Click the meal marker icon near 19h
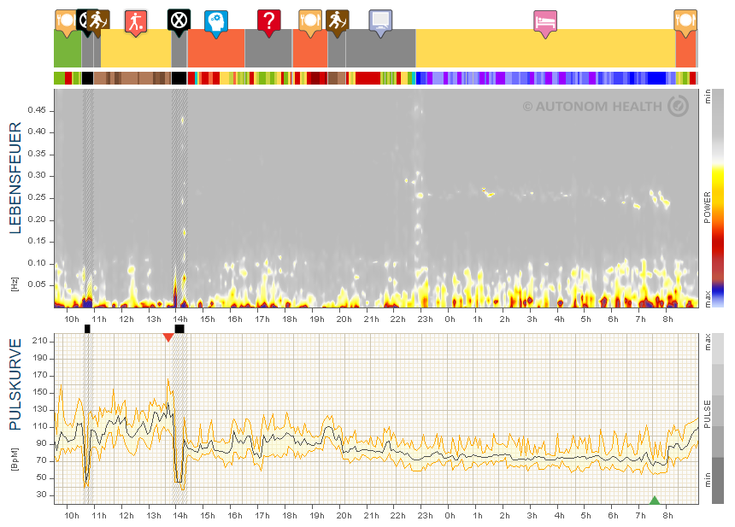 click(309, 20)
